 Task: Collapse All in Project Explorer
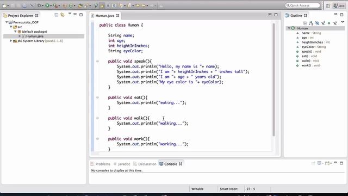[x=57, y=15]
